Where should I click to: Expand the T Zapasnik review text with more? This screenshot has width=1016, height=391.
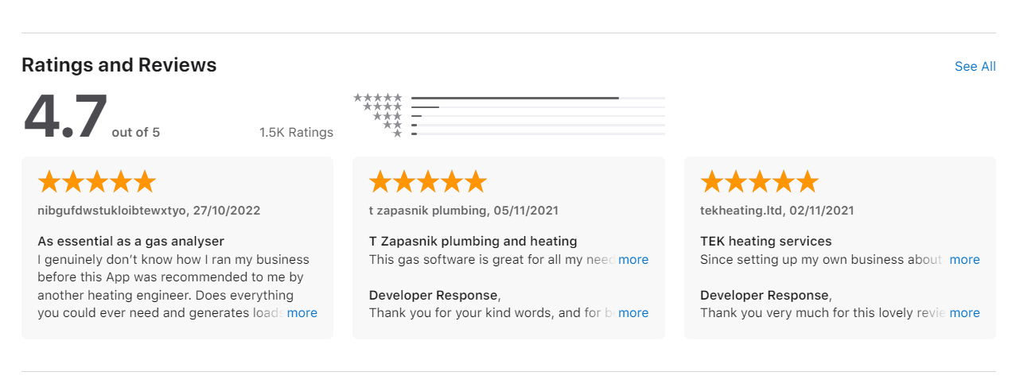633,260
